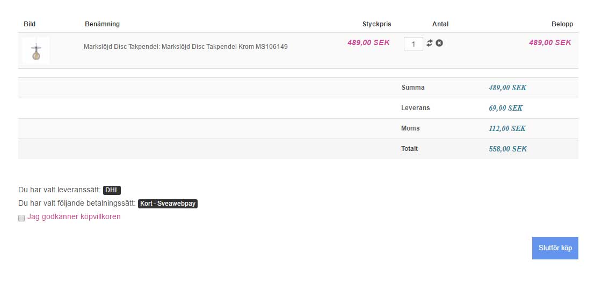Image resolution: width=609 pixels, height=290 pixels.
Task: Click the update quantity refresh icon
Action: [430, 43]
